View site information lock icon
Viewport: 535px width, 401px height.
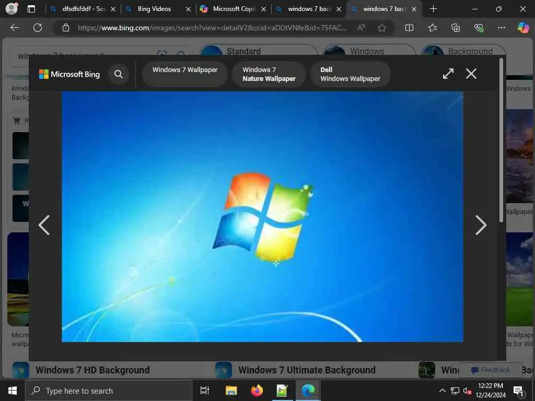click(66, 28)
